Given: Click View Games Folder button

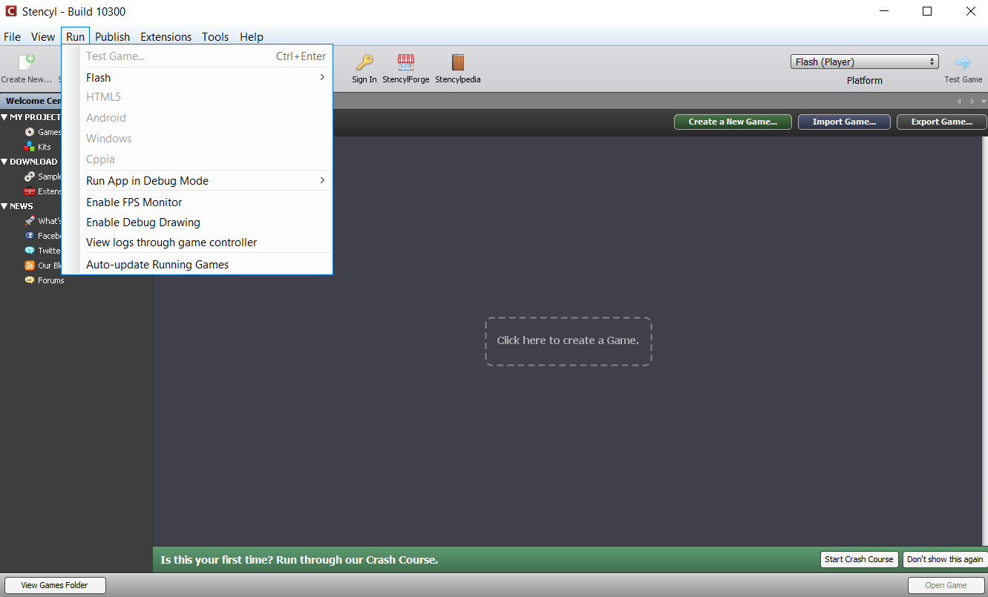Looking at the screenshot, I should tap(55, 585).
